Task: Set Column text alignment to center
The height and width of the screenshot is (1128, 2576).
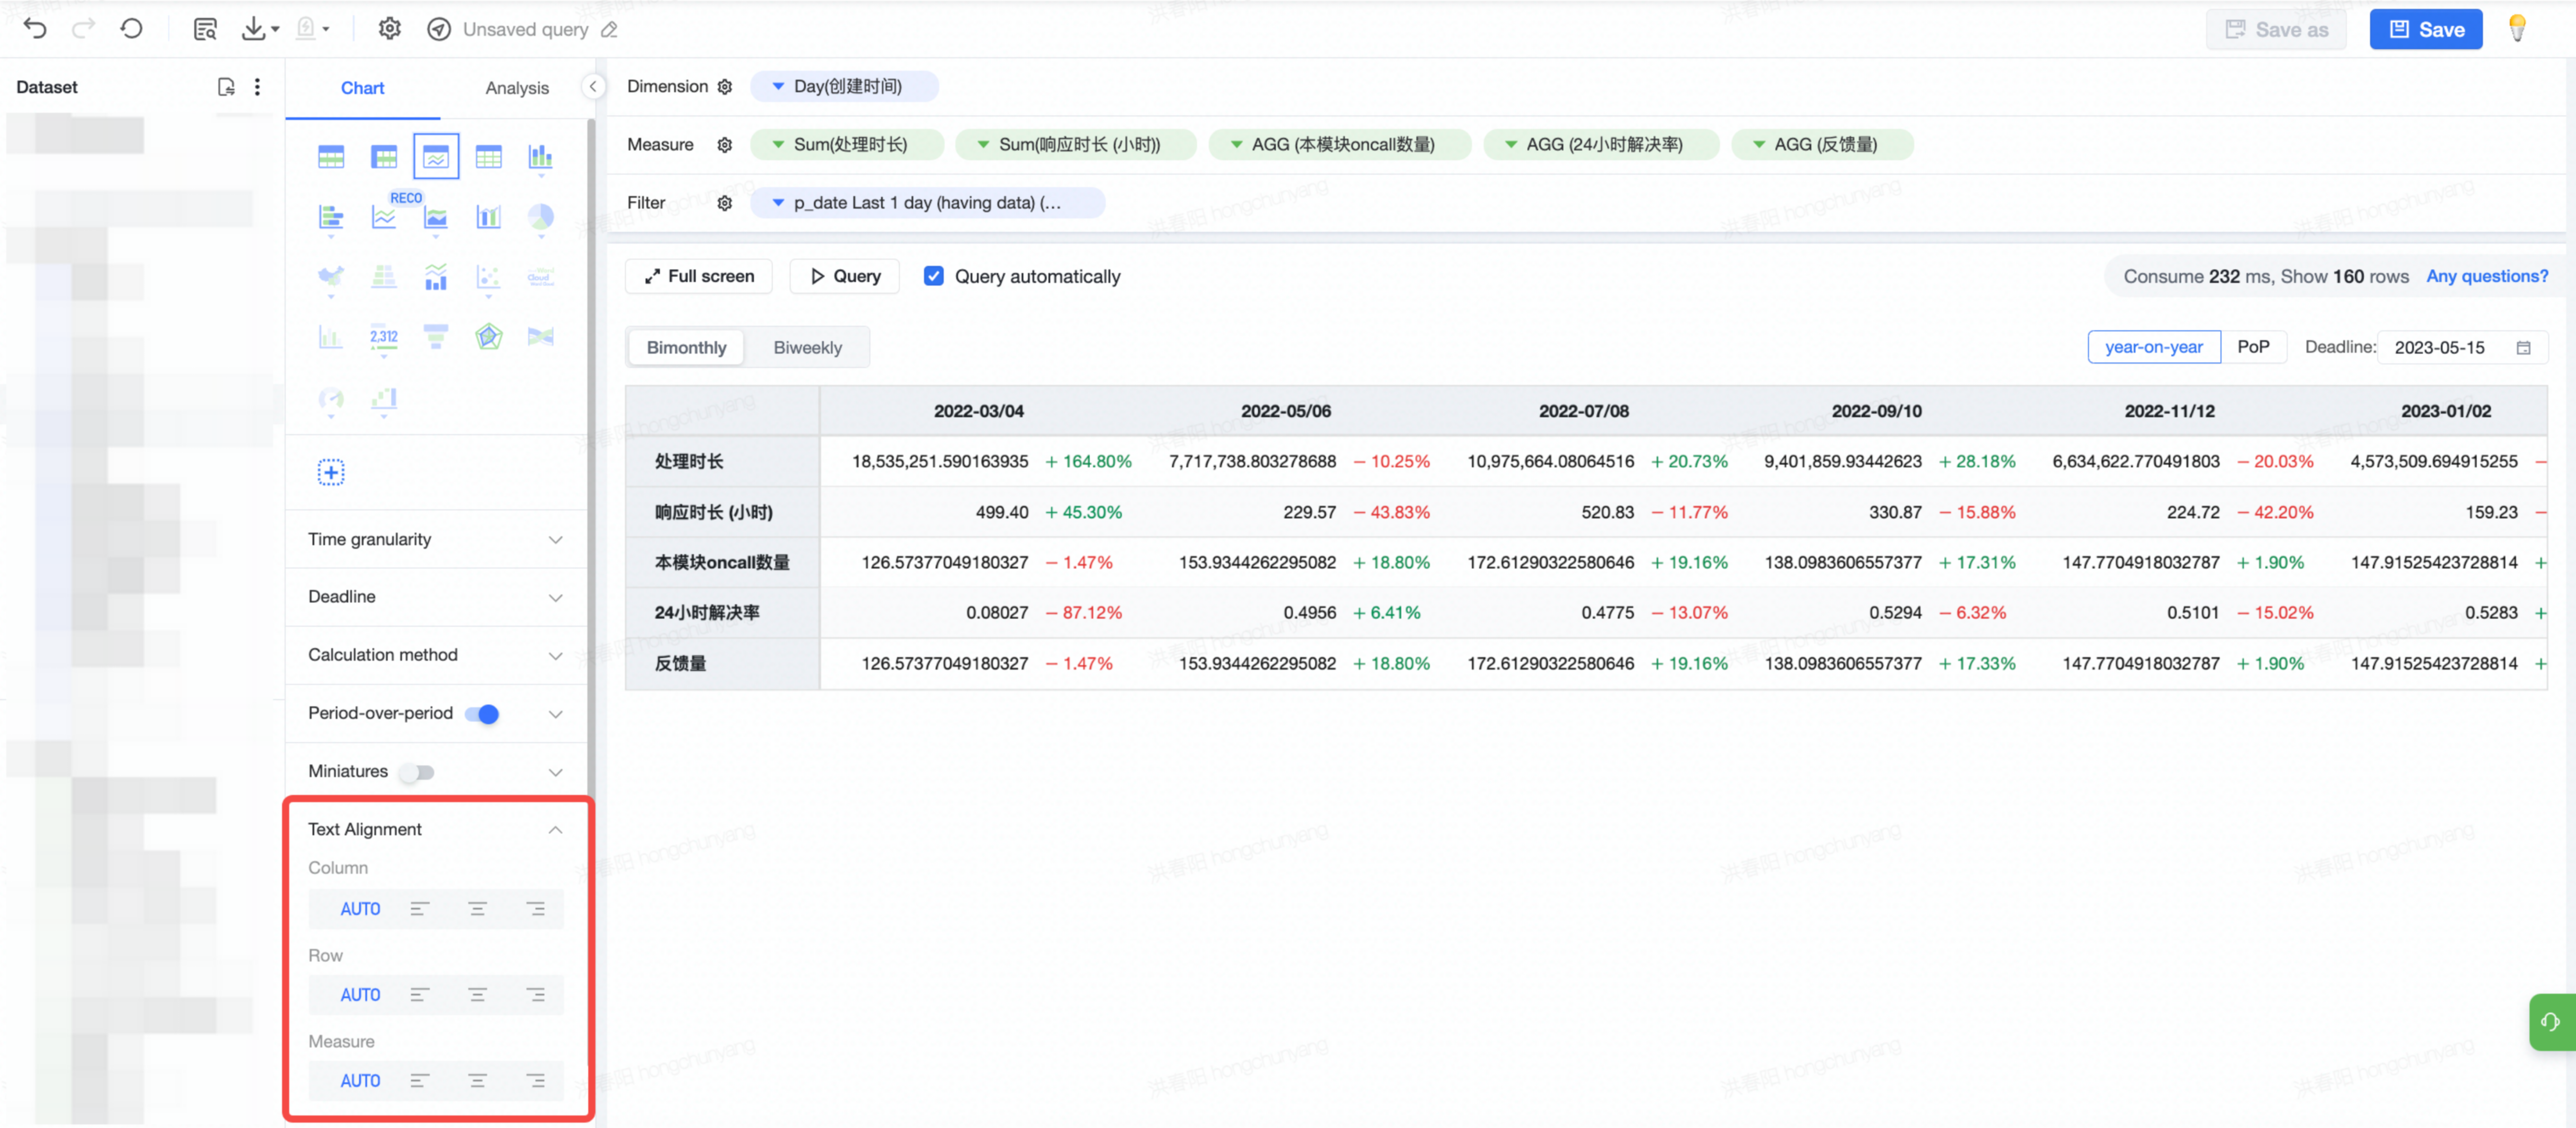Action: click(478, 909)
